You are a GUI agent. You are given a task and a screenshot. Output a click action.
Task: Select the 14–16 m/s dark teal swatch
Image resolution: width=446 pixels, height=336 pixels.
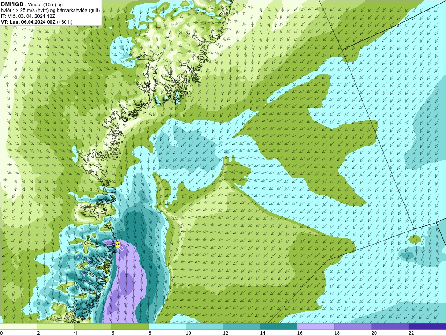278,326
